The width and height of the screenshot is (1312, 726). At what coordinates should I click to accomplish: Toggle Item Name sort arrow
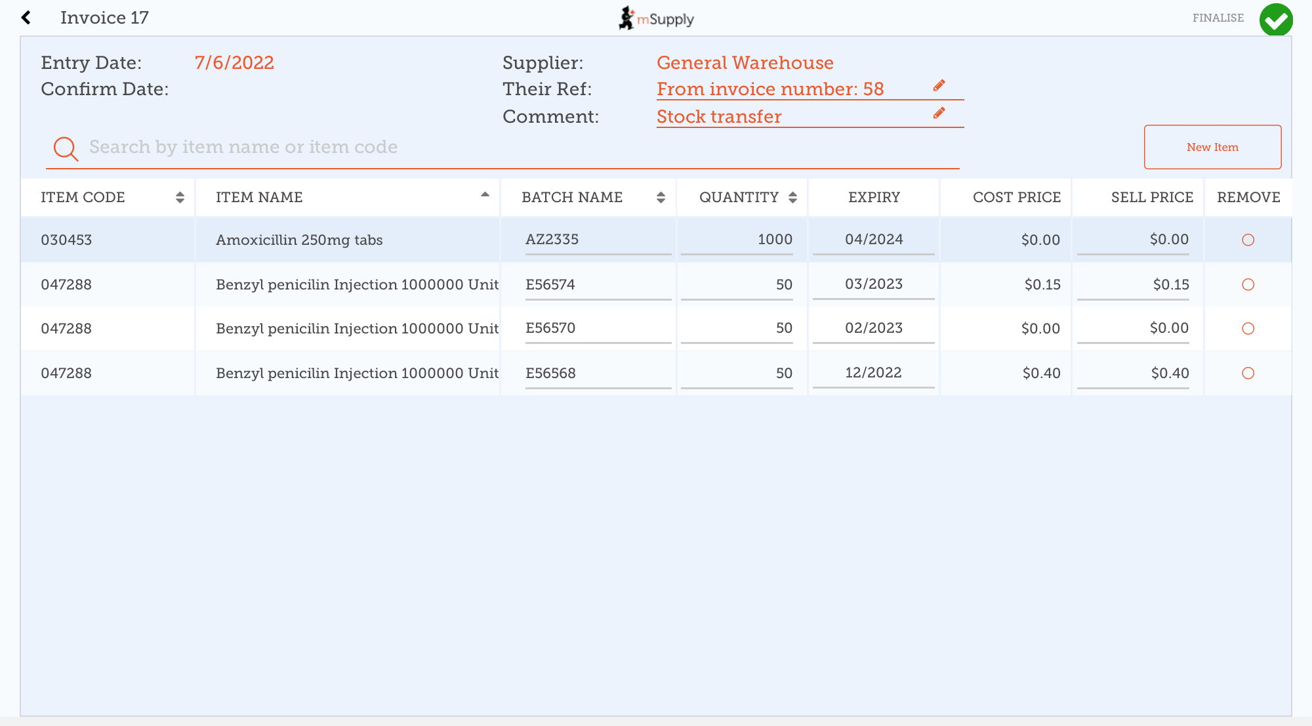tap(485, 195)
